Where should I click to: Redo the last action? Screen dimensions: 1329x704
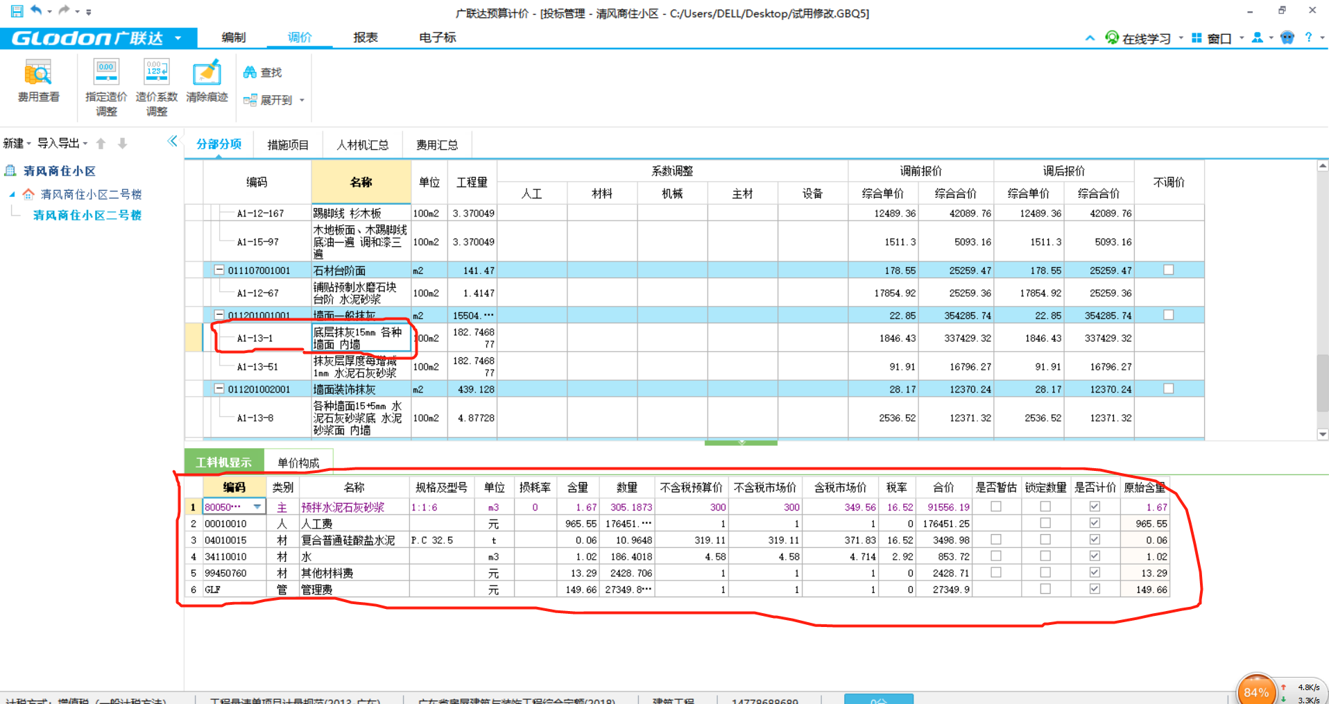[x=64, y=10]
